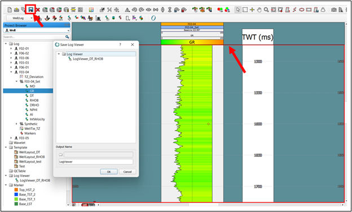Click the LogViewer output name field
Screen dimensions: 352x212
(96, 161)
